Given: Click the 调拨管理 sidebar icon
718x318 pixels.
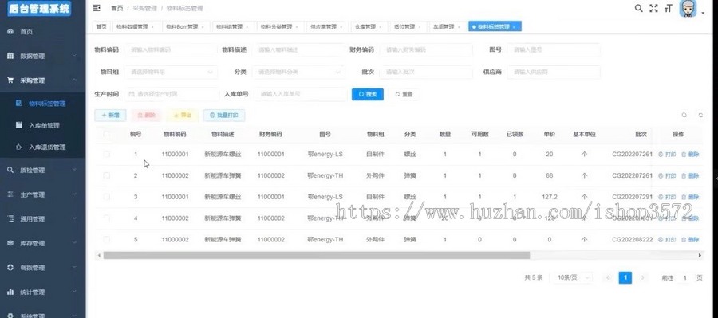Looking at the screenshot, I should (10, 267).
